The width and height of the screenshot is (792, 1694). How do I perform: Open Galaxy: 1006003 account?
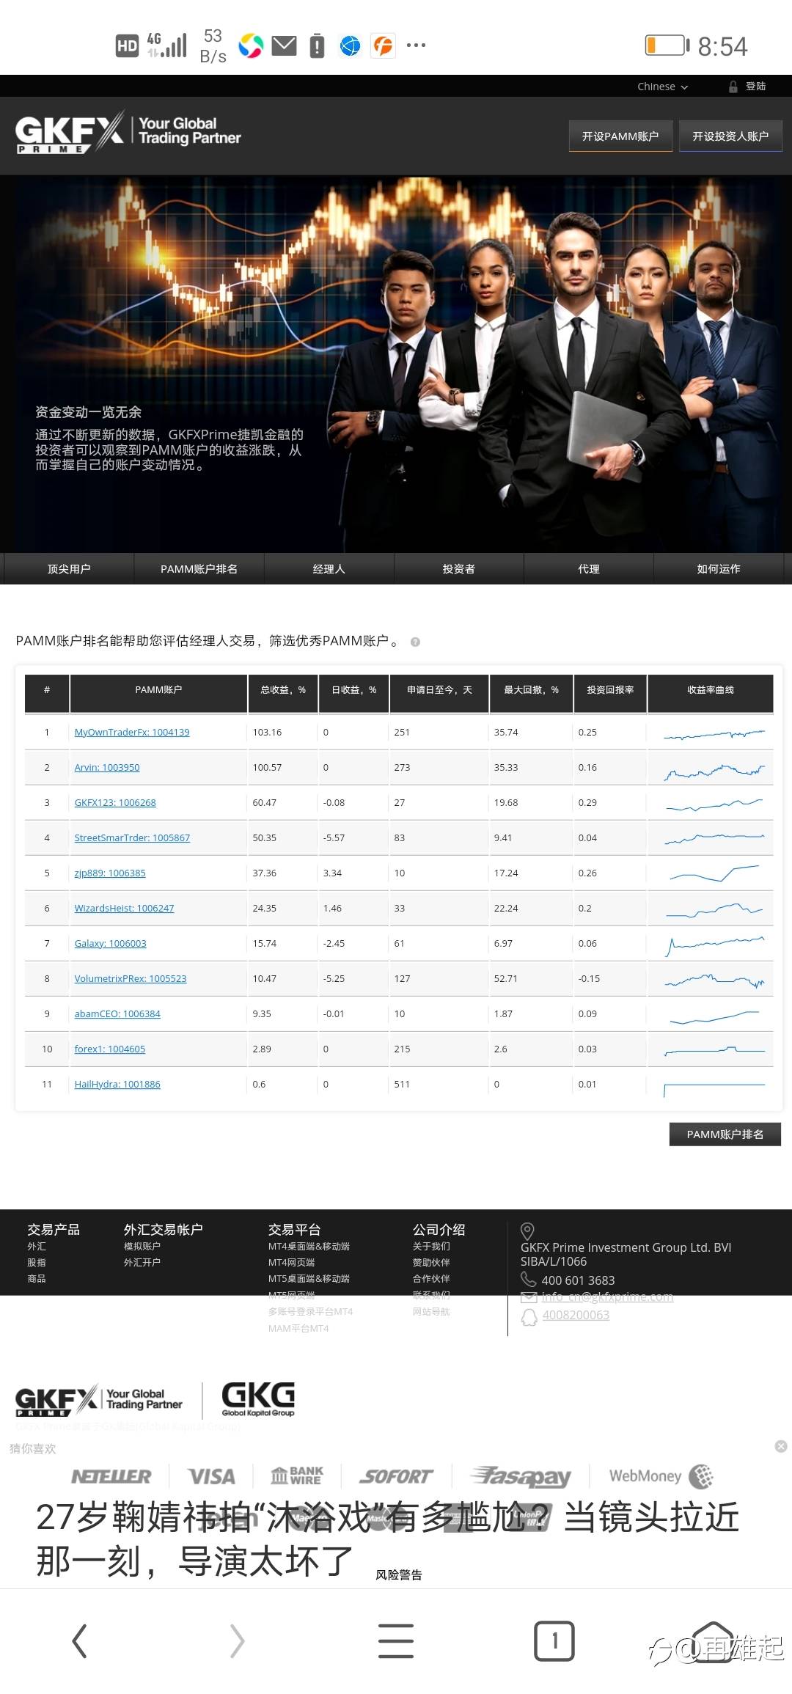click(110, 943)
